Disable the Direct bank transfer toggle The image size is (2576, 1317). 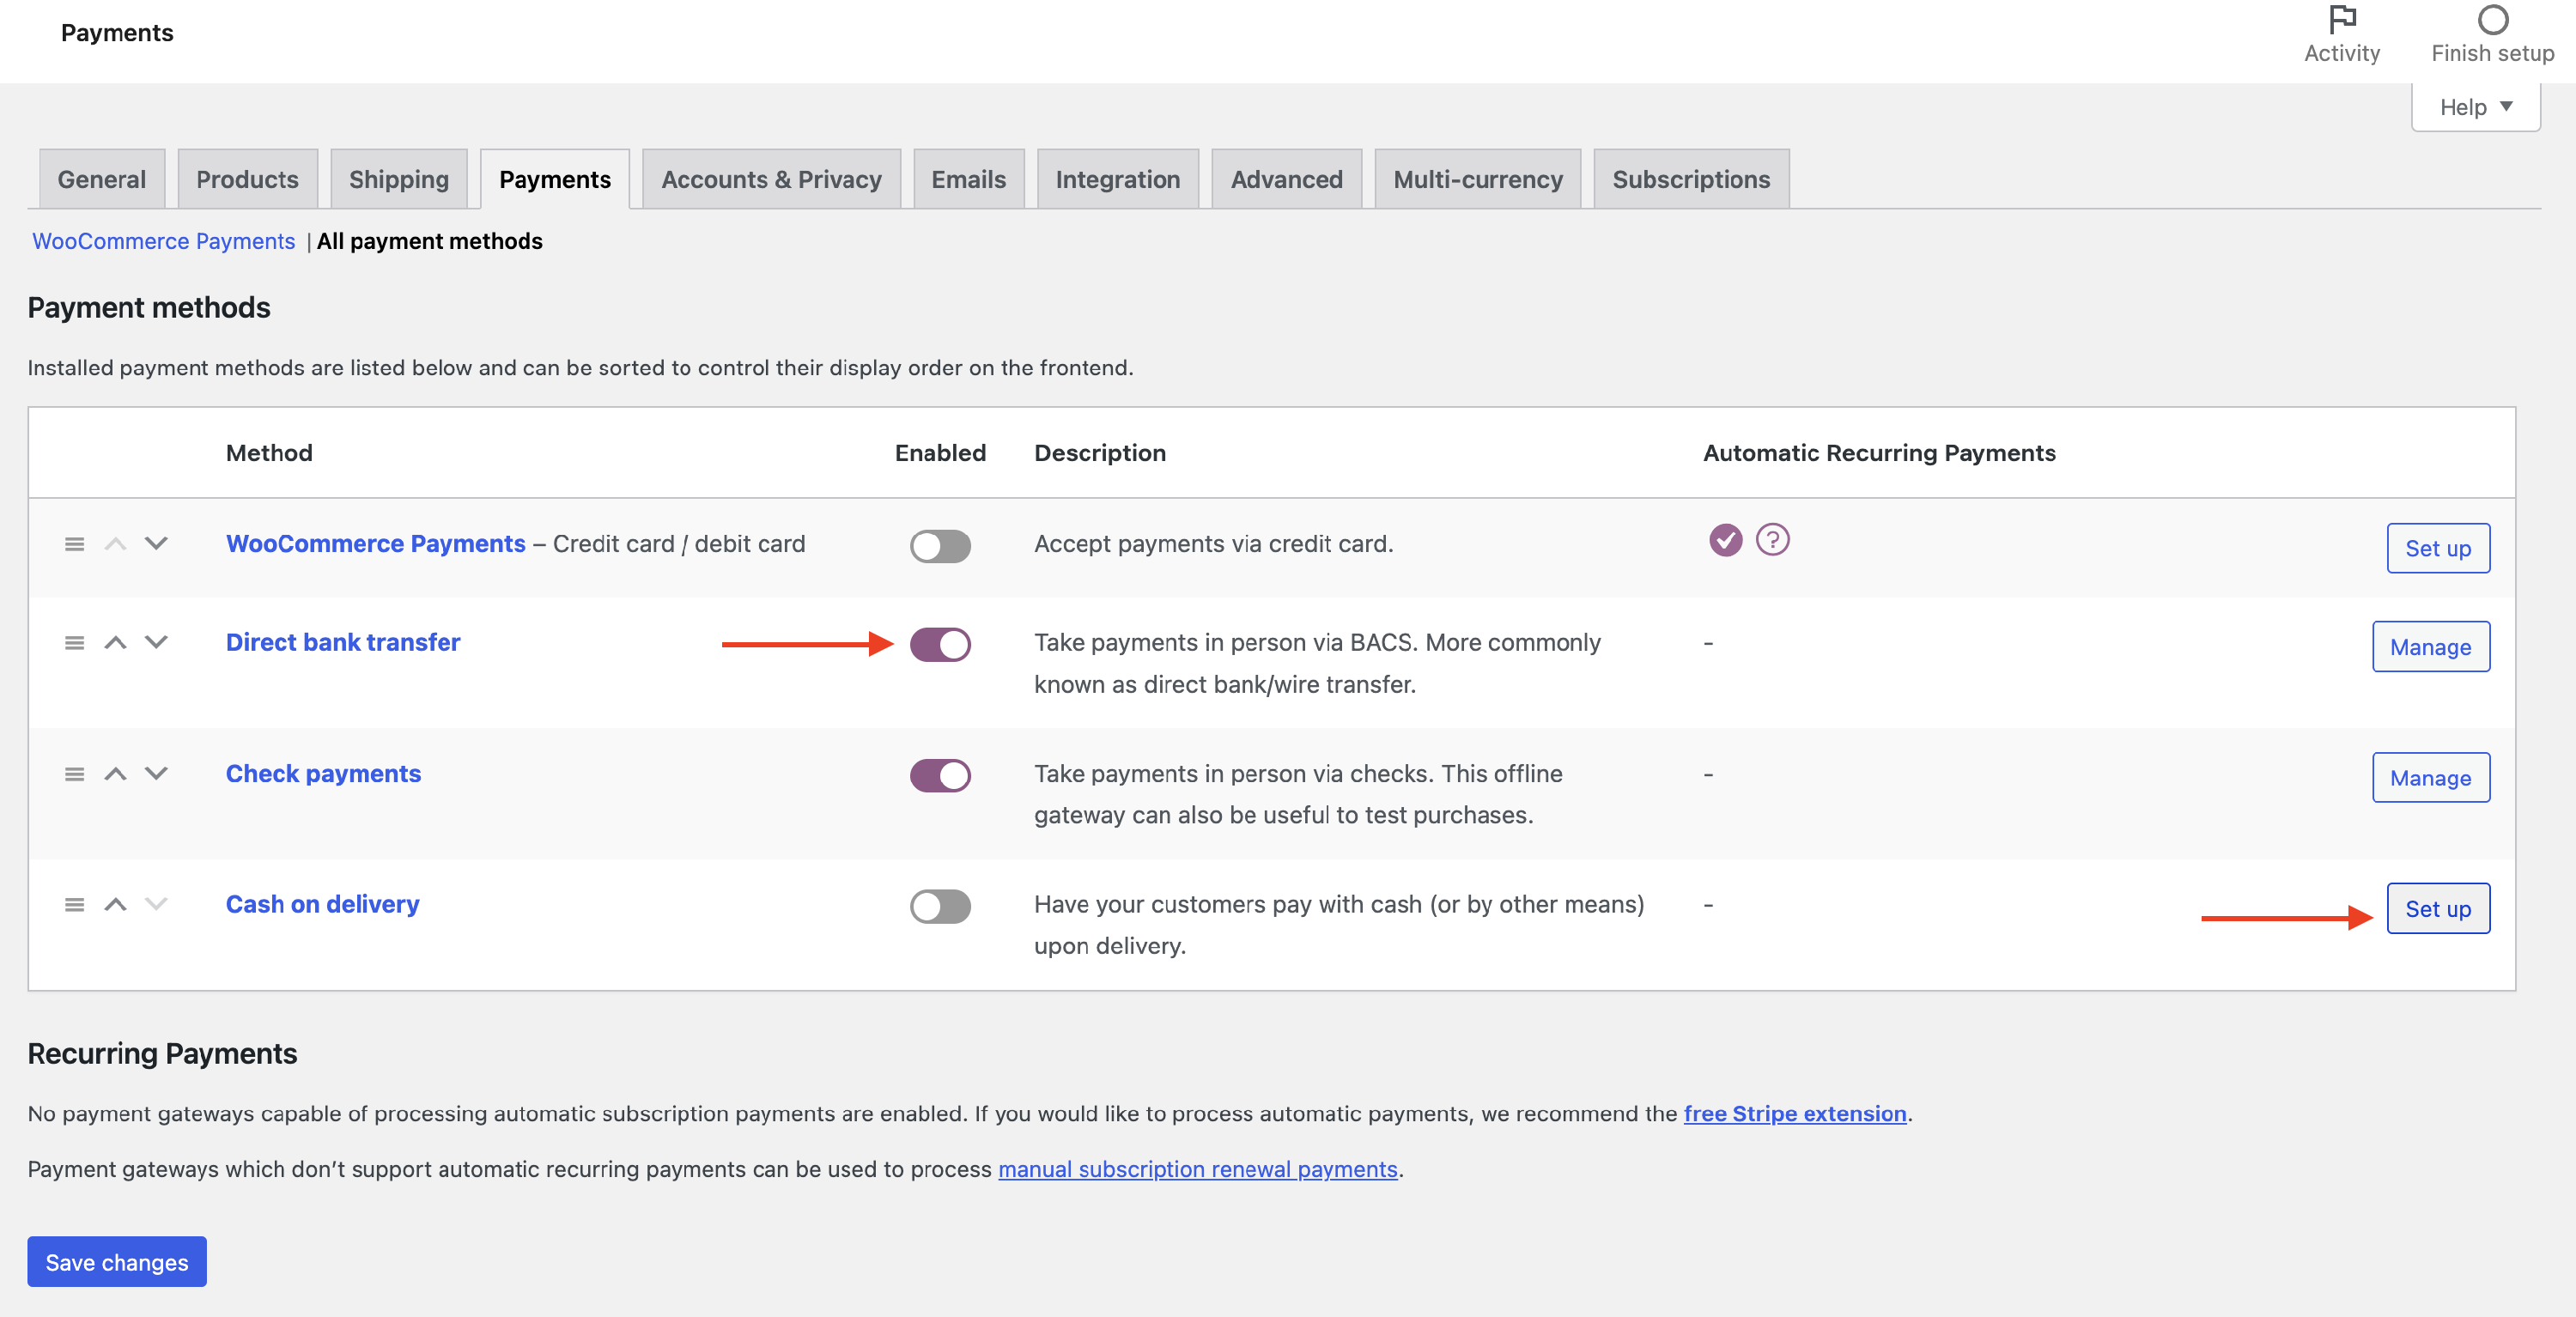940,644
